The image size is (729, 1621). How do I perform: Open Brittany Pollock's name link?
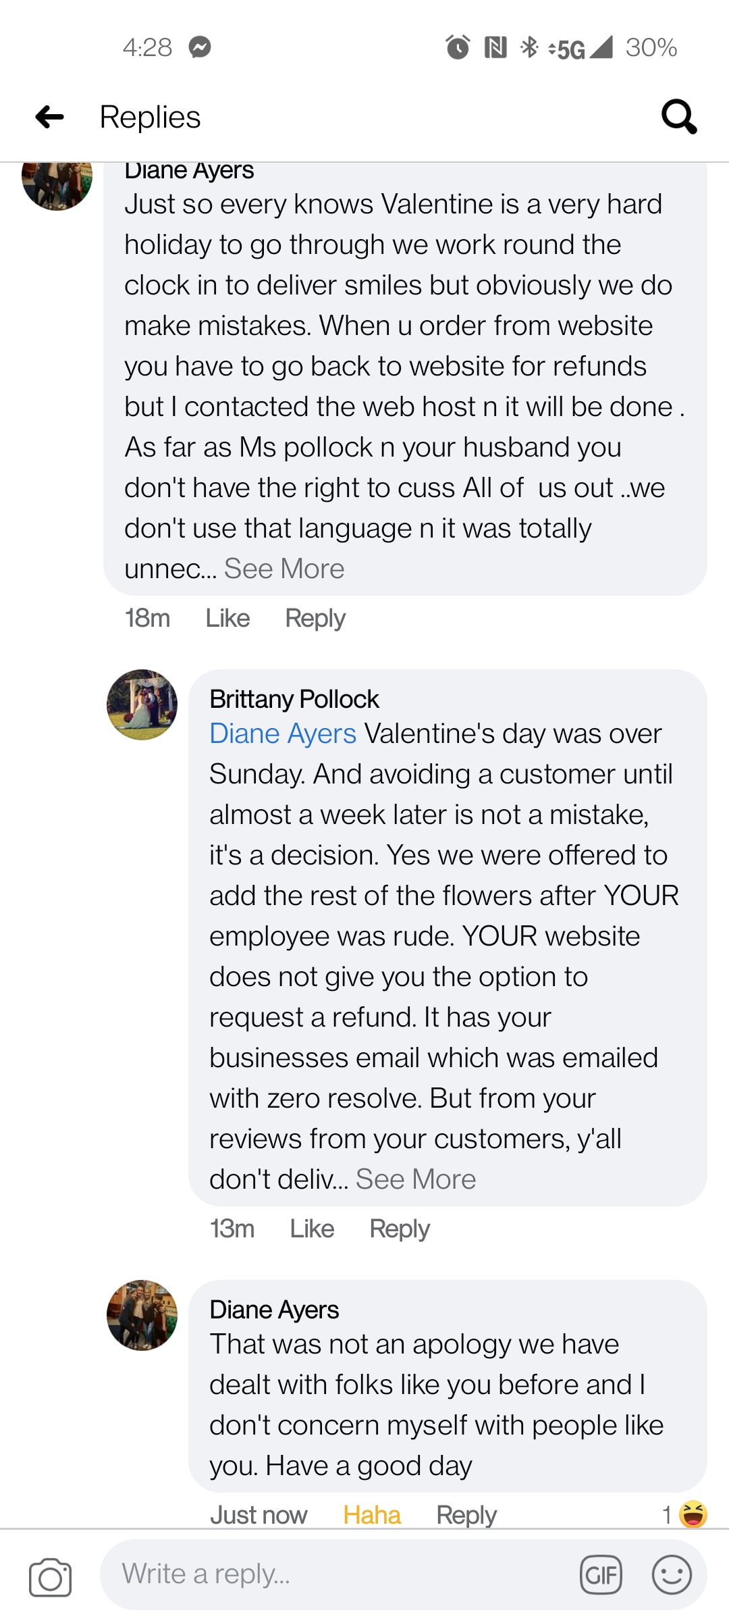(x=294, y=699)
